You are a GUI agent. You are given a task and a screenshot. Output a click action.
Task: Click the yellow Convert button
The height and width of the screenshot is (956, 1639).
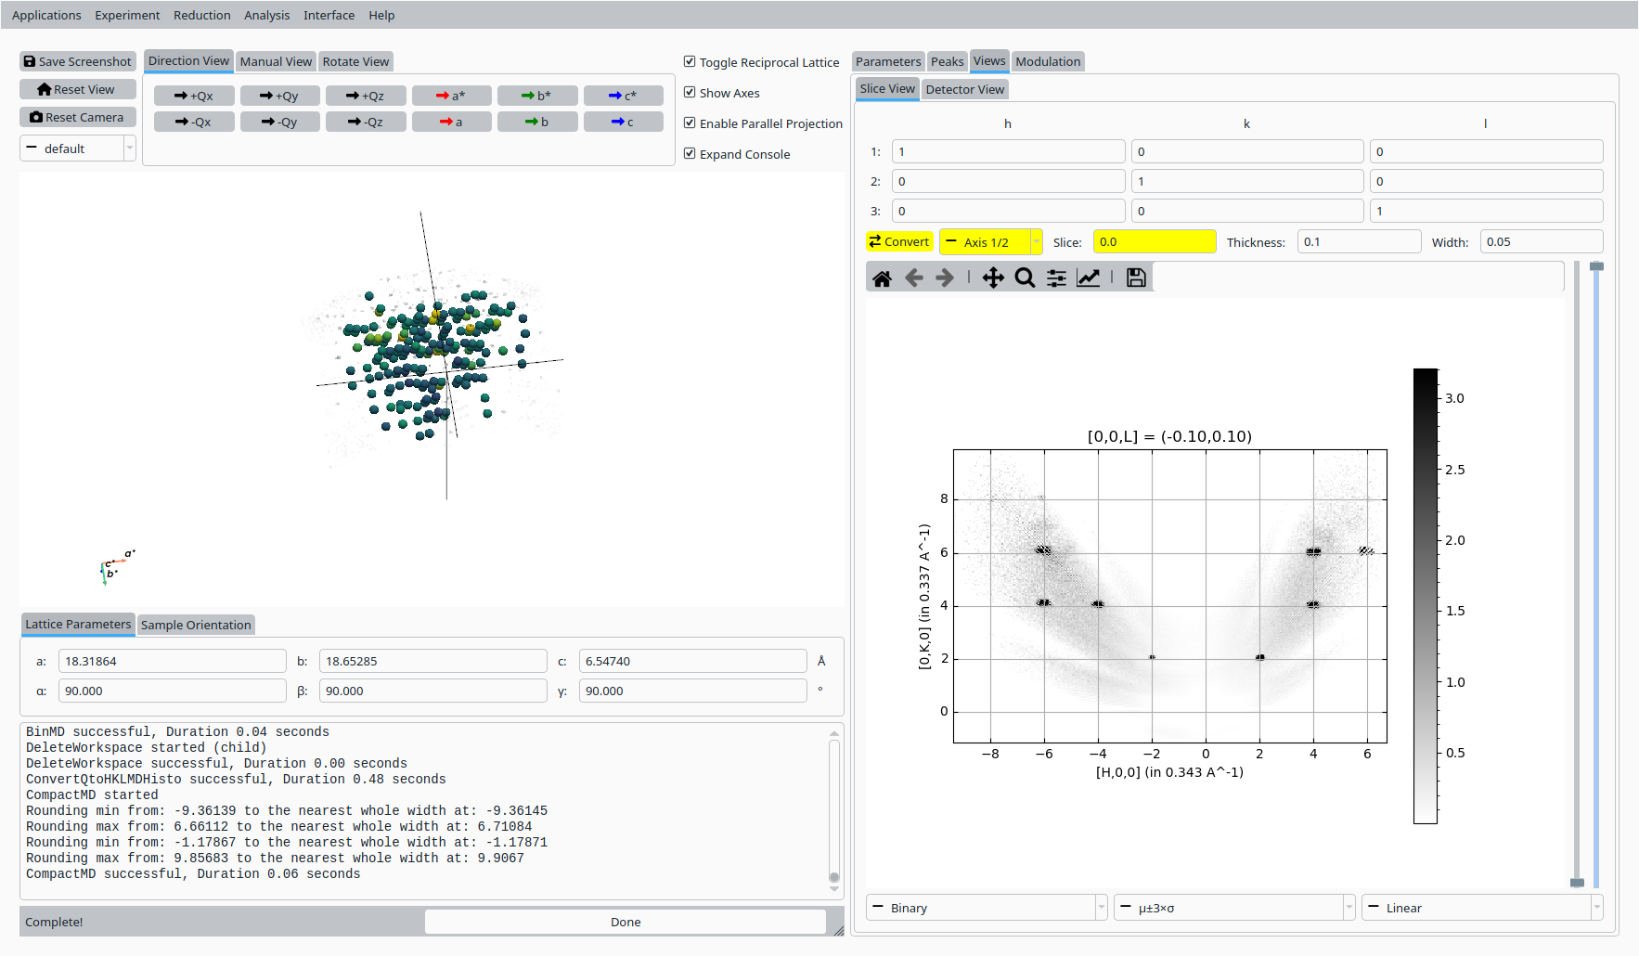898,242
